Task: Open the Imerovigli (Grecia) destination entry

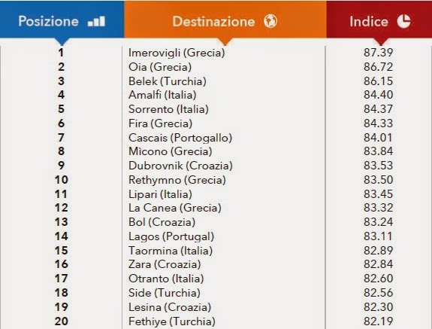Action: (177, 53)
